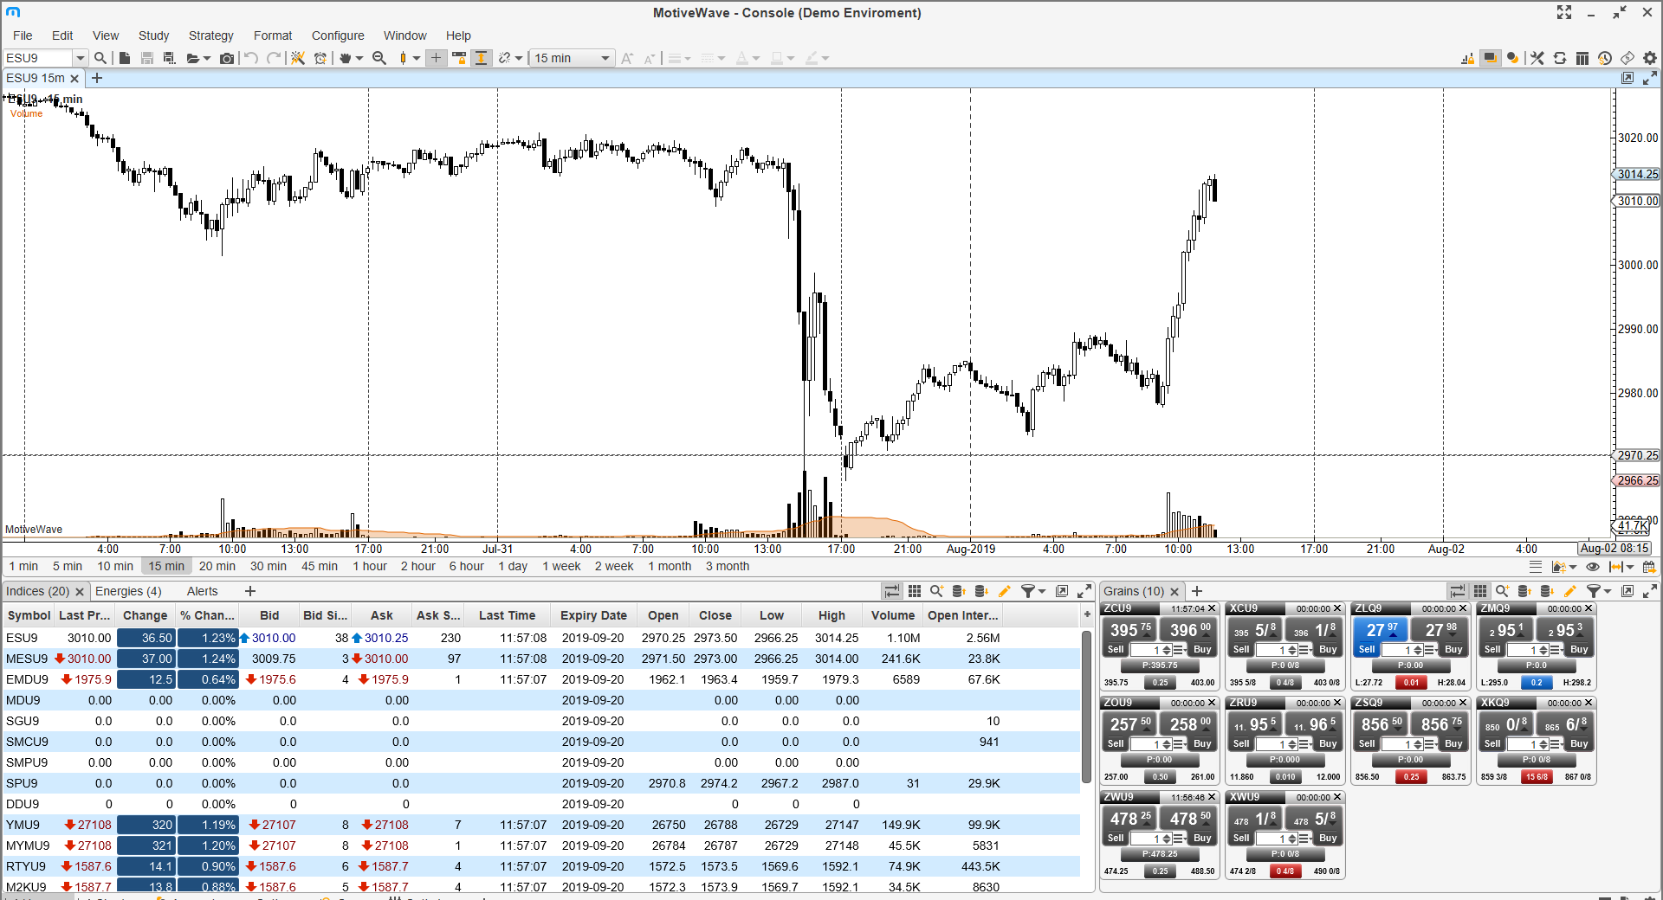
Task: Switch to the Alerts tab
Action: (203, 591)
